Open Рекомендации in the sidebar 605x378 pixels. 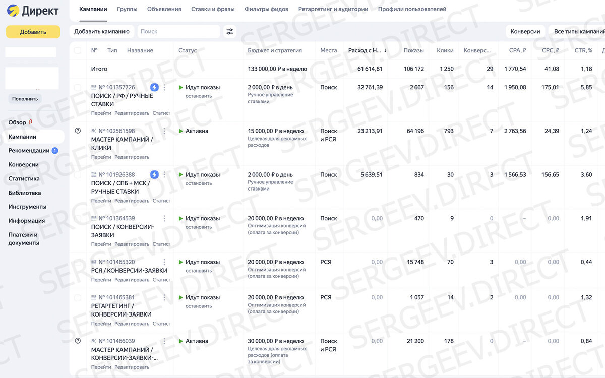(x=29, y=151)
